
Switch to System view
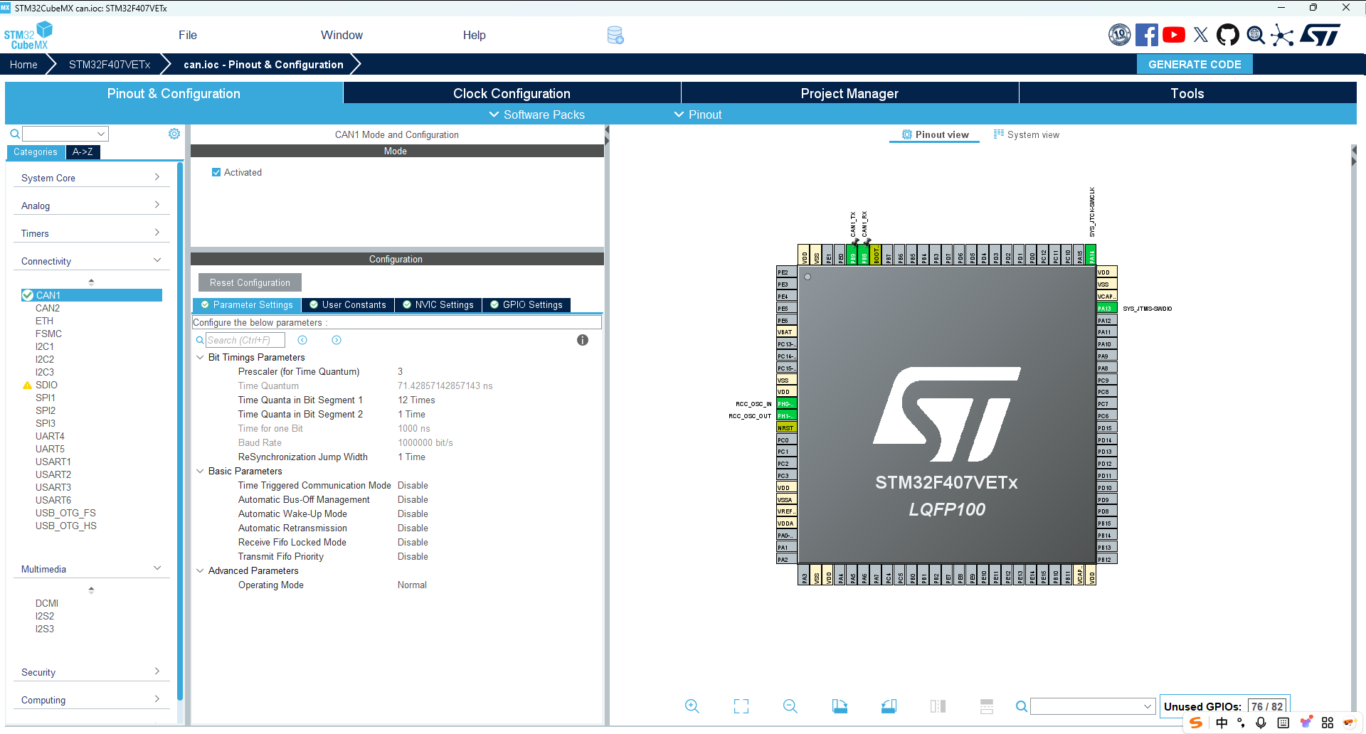1026,134
